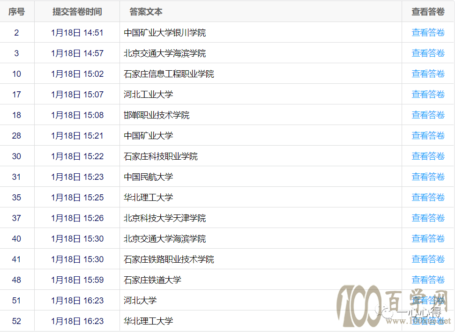Open 查看答卷 link in row number 40
Image resolution: width=456 pixels, height=332 pixels.
(x=428, y=238)
